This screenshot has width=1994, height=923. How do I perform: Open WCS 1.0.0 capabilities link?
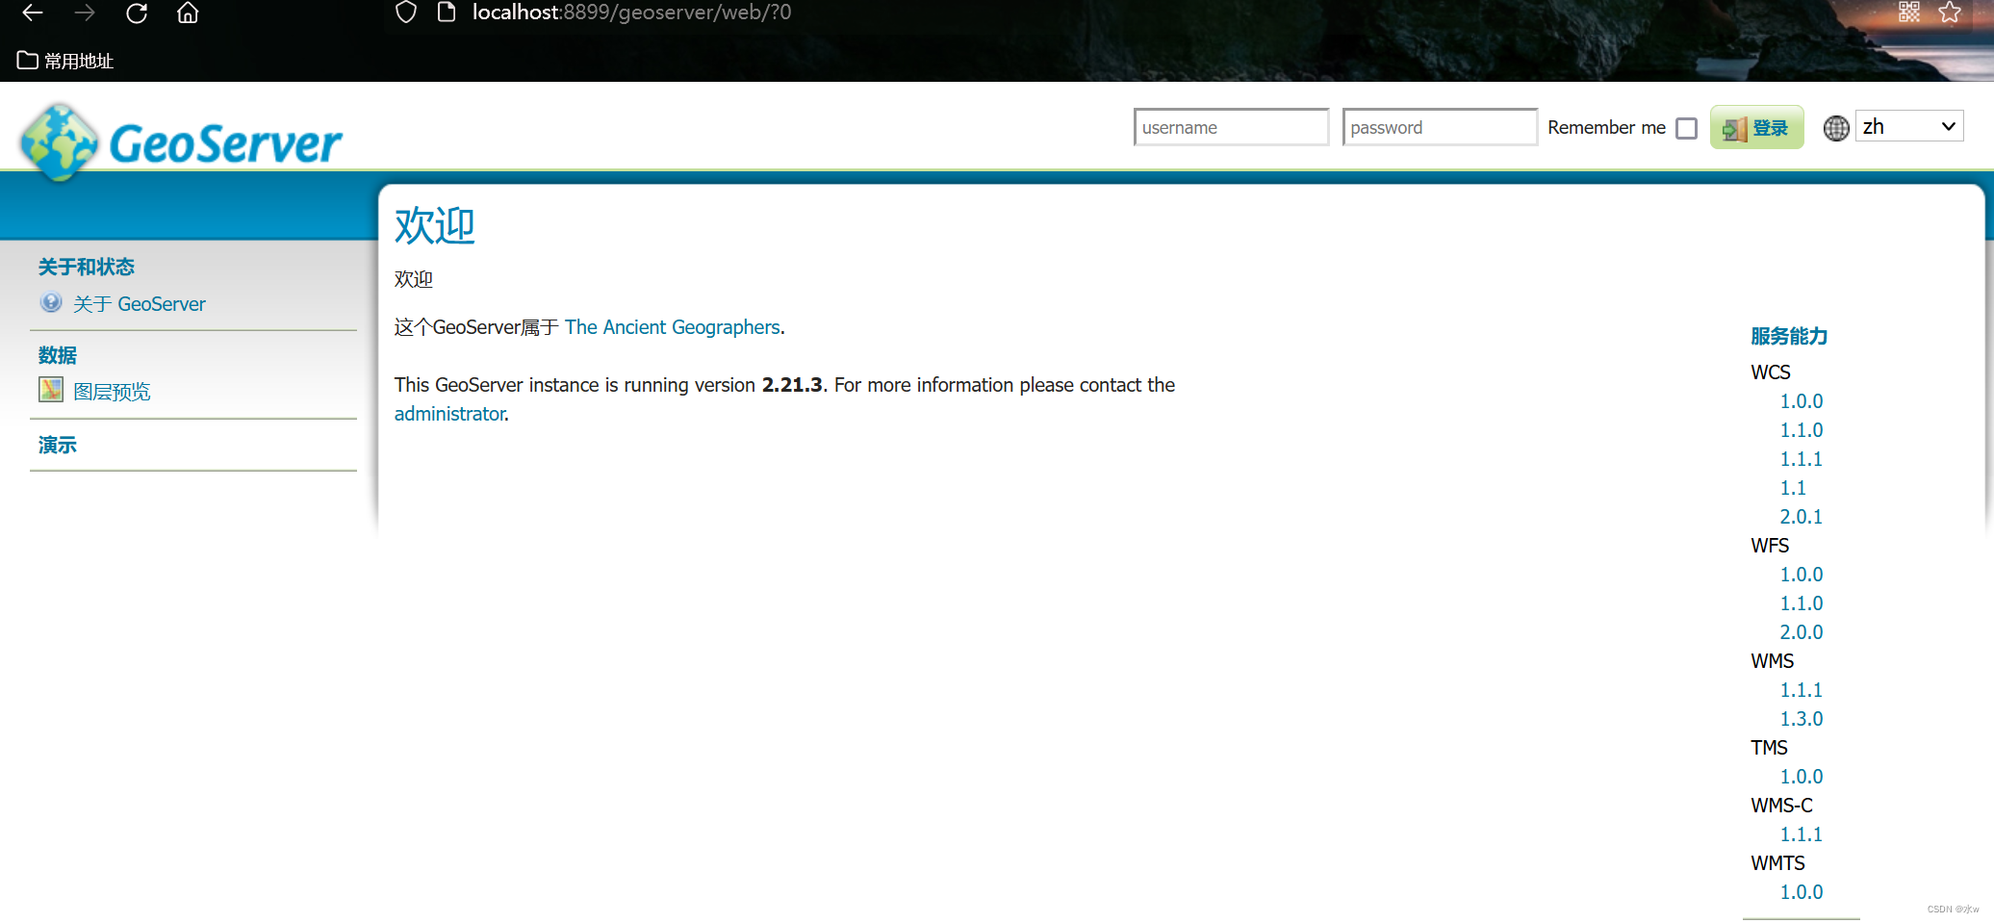(x=1802, y=401)
